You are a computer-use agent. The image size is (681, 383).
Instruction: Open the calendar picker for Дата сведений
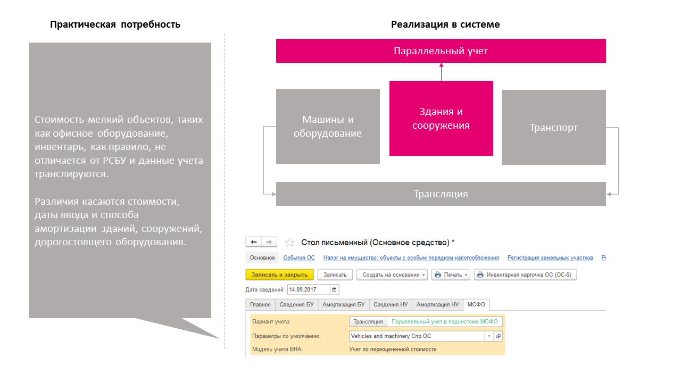334,290
